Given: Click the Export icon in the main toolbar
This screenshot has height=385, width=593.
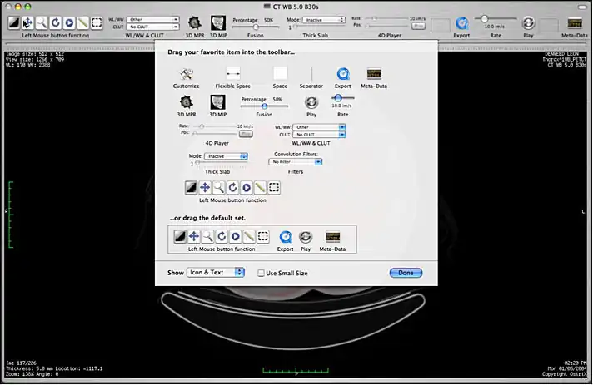Looking at the screenshot, I should click(461, 23).
